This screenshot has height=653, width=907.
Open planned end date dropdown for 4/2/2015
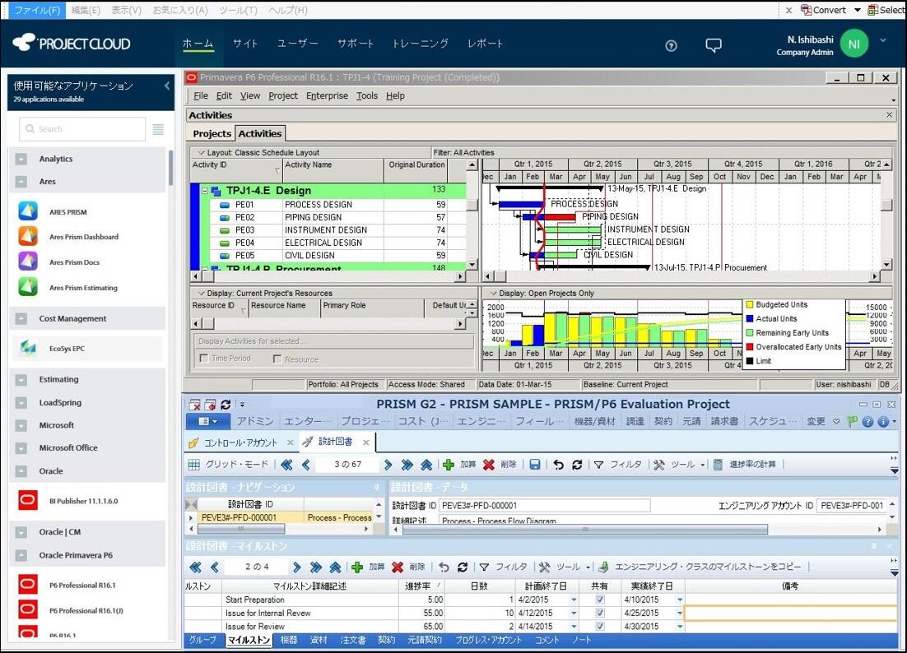[574, 600]
